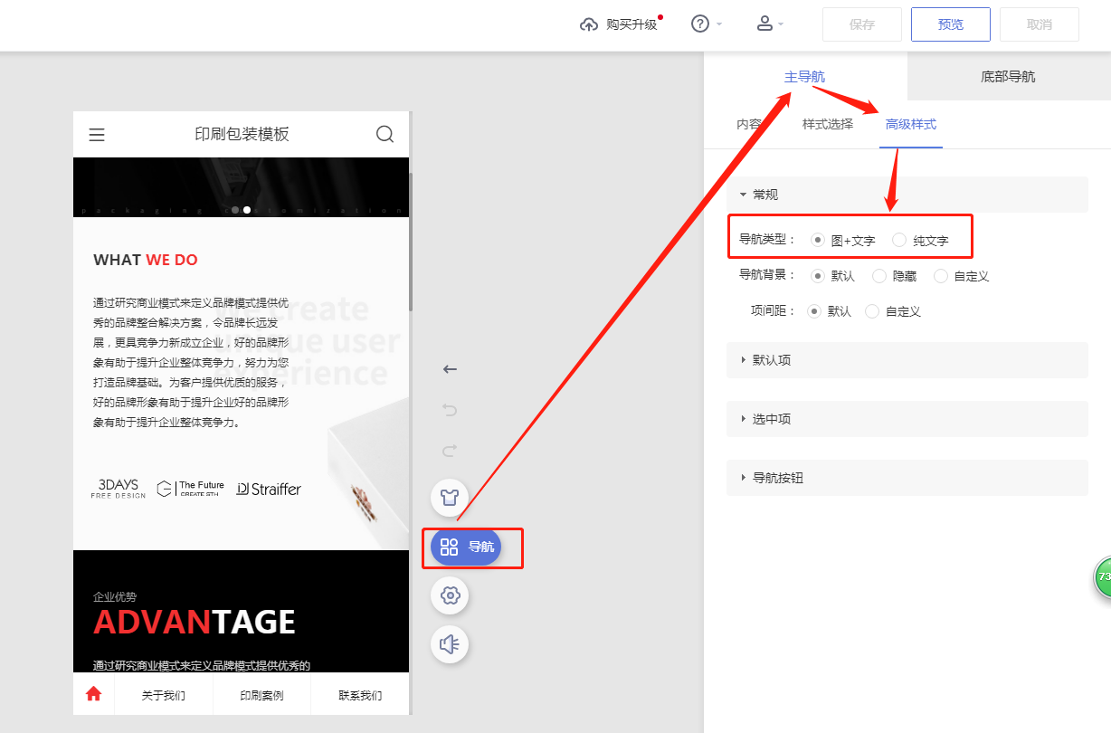Click the cloud upload upgrade icon

589,24
